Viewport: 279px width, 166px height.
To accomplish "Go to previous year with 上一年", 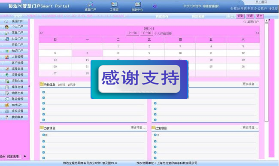I will click(133, 33).
